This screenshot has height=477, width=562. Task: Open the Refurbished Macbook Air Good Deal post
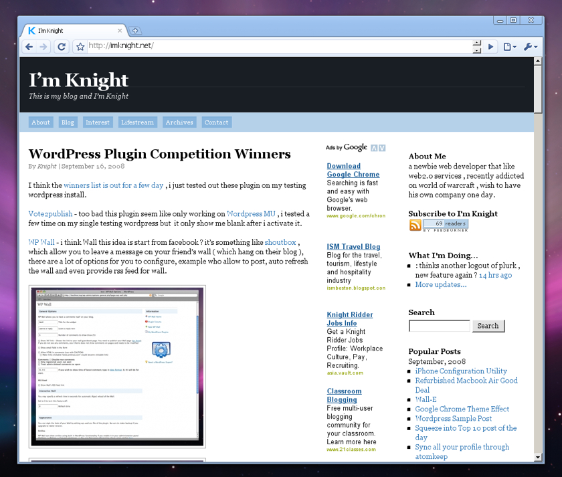tap(466, 385)
